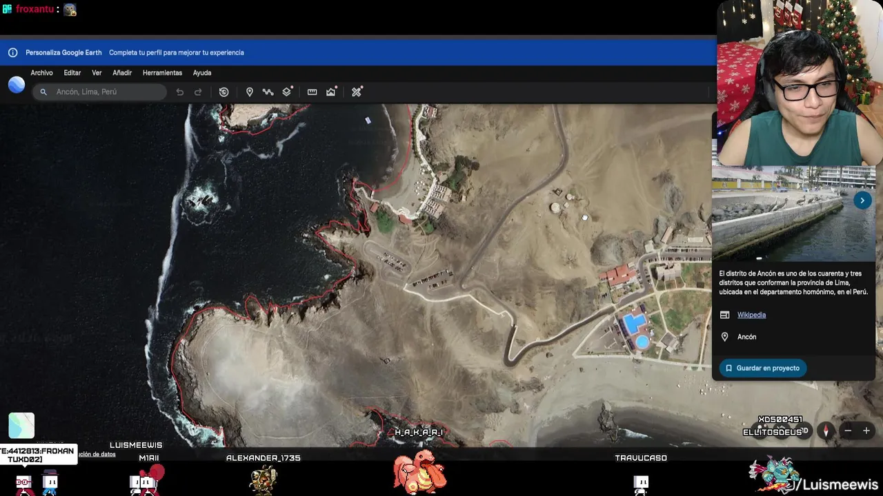Open the Wikipedia link for Ancón

(x=751, y=315)
